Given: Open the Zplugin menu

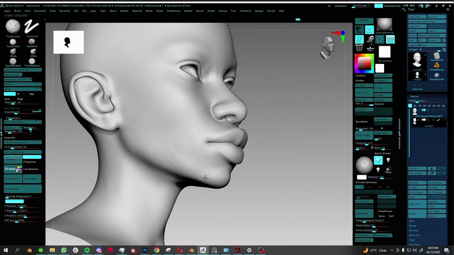Looking at the screenshot, I should (259, 11).
